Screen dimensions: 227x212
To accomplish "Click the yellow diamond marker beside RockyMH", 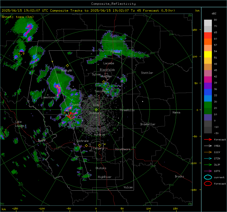I will [x=67, y=66].
